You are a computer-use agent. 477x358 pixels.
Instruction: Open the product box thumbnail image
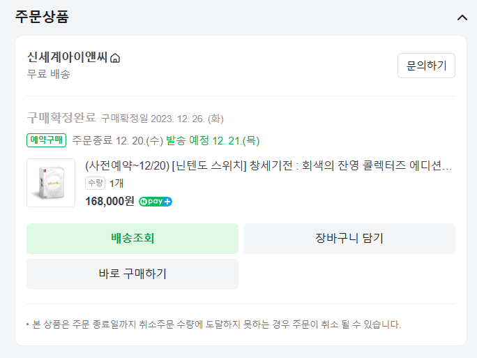51,183
